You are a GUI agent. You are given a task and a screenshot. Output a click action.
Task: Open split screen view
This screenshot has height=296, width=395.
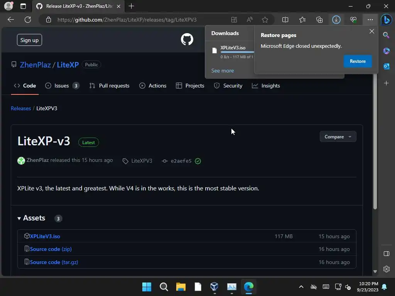[x=285, y=20]
